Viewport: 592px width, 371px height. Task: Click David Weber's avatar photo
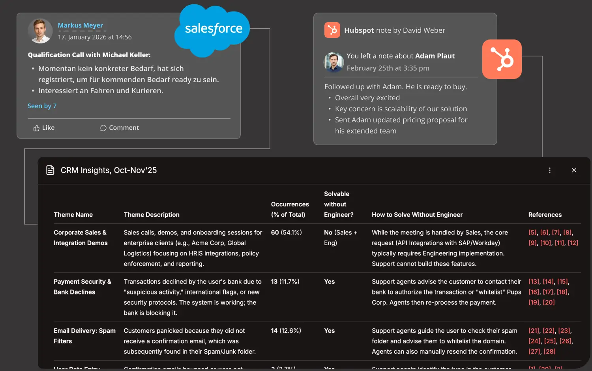[x=333, y=62]
